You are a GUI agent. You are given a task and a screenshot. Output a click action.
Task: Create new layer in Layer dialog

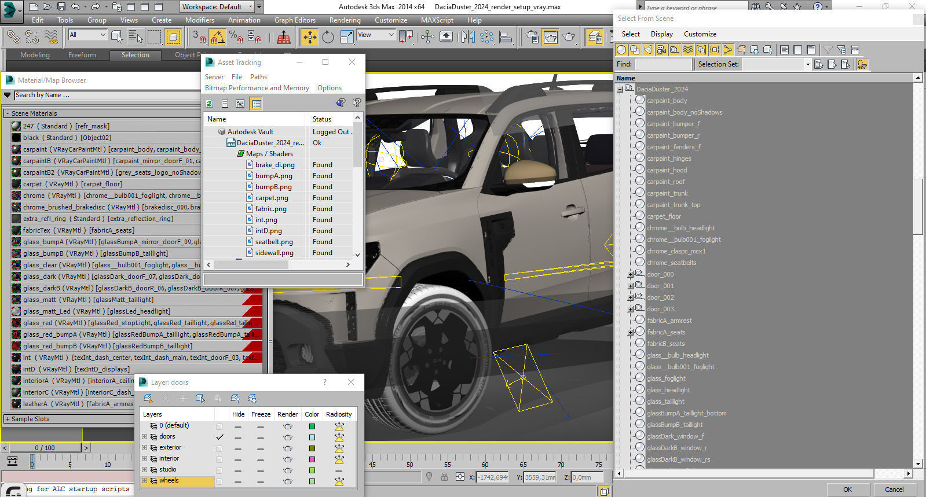[x=148, y=399]
